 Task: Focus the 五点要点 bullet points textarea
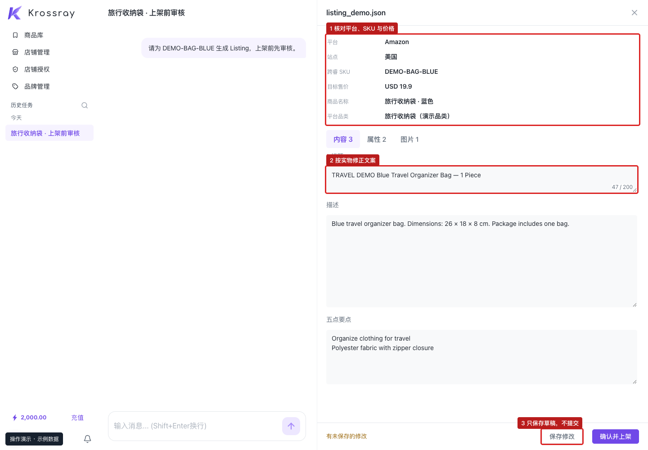click(x=481, y=357)
